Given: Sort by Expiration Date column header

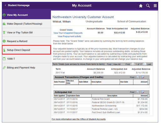Looking at the screenshot, I should pyautogui.click(x=79, y=96).
